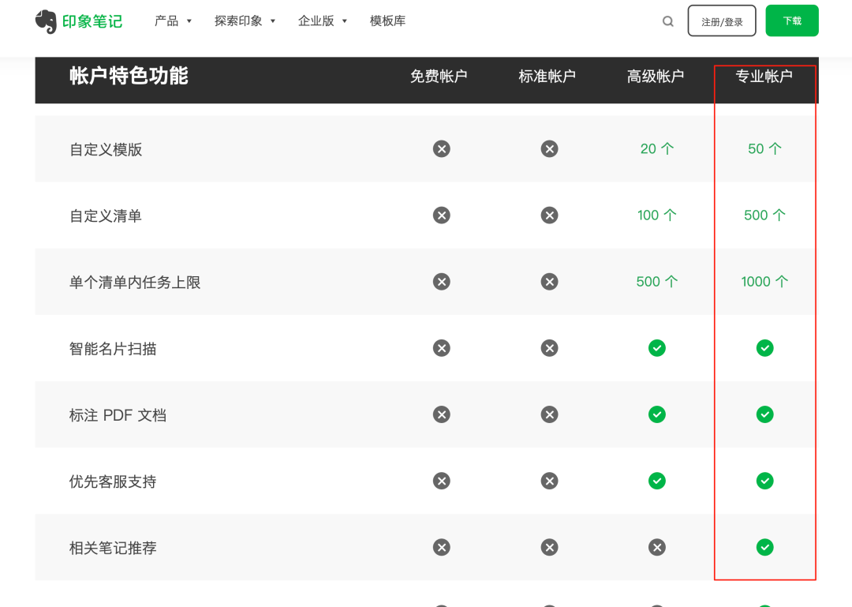Click the 自定义清单 feature label
Viewport: 852px width, 607px height.
(106, 216)
